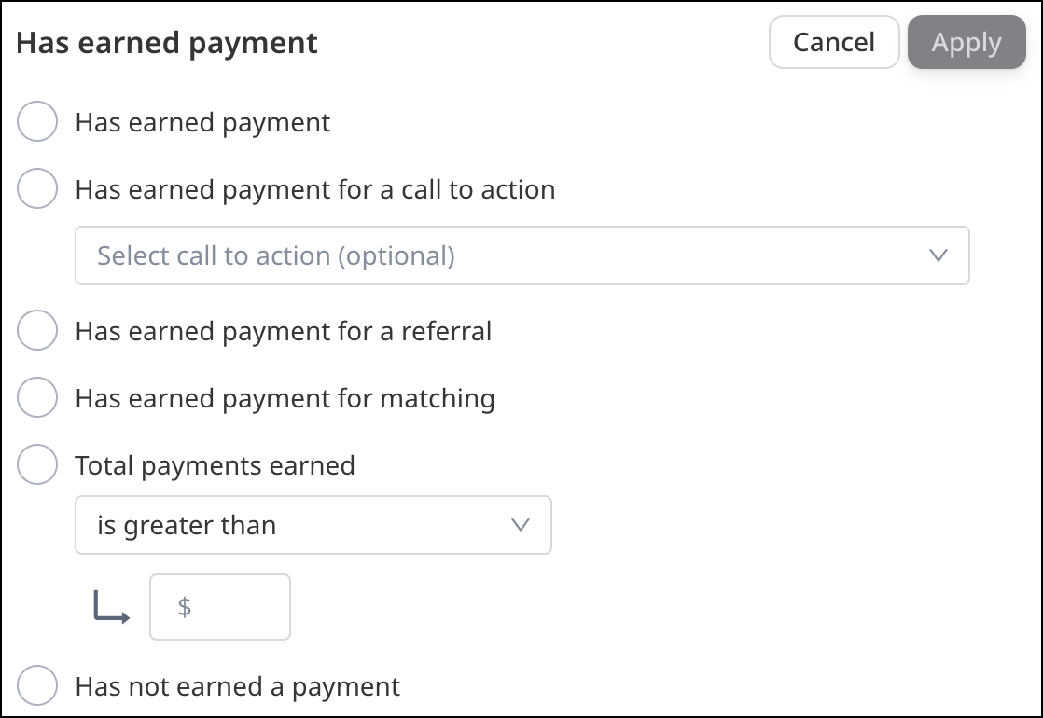Choose 'Has earned payment for a call to action' radio
Screen dimensions: 1043x718
(38, 189)
